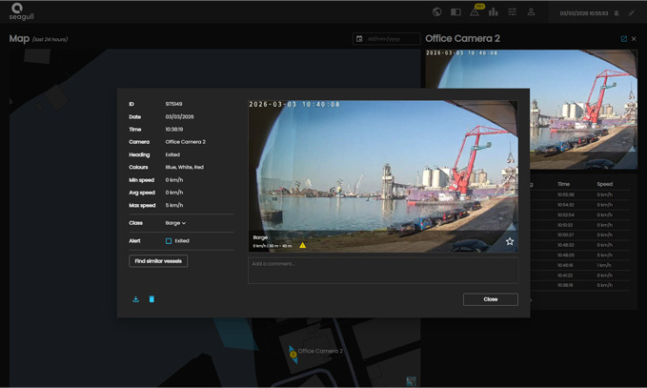Open the filter sliders settings icon

tap(513, 12)
